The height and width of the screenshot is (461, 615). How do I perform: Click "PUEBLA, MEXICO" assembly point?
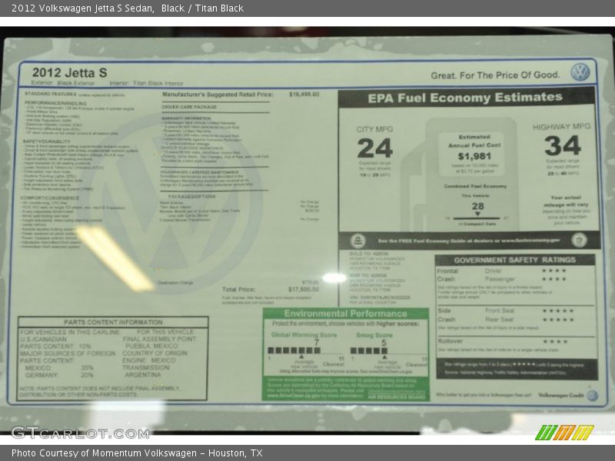(151, 347)
